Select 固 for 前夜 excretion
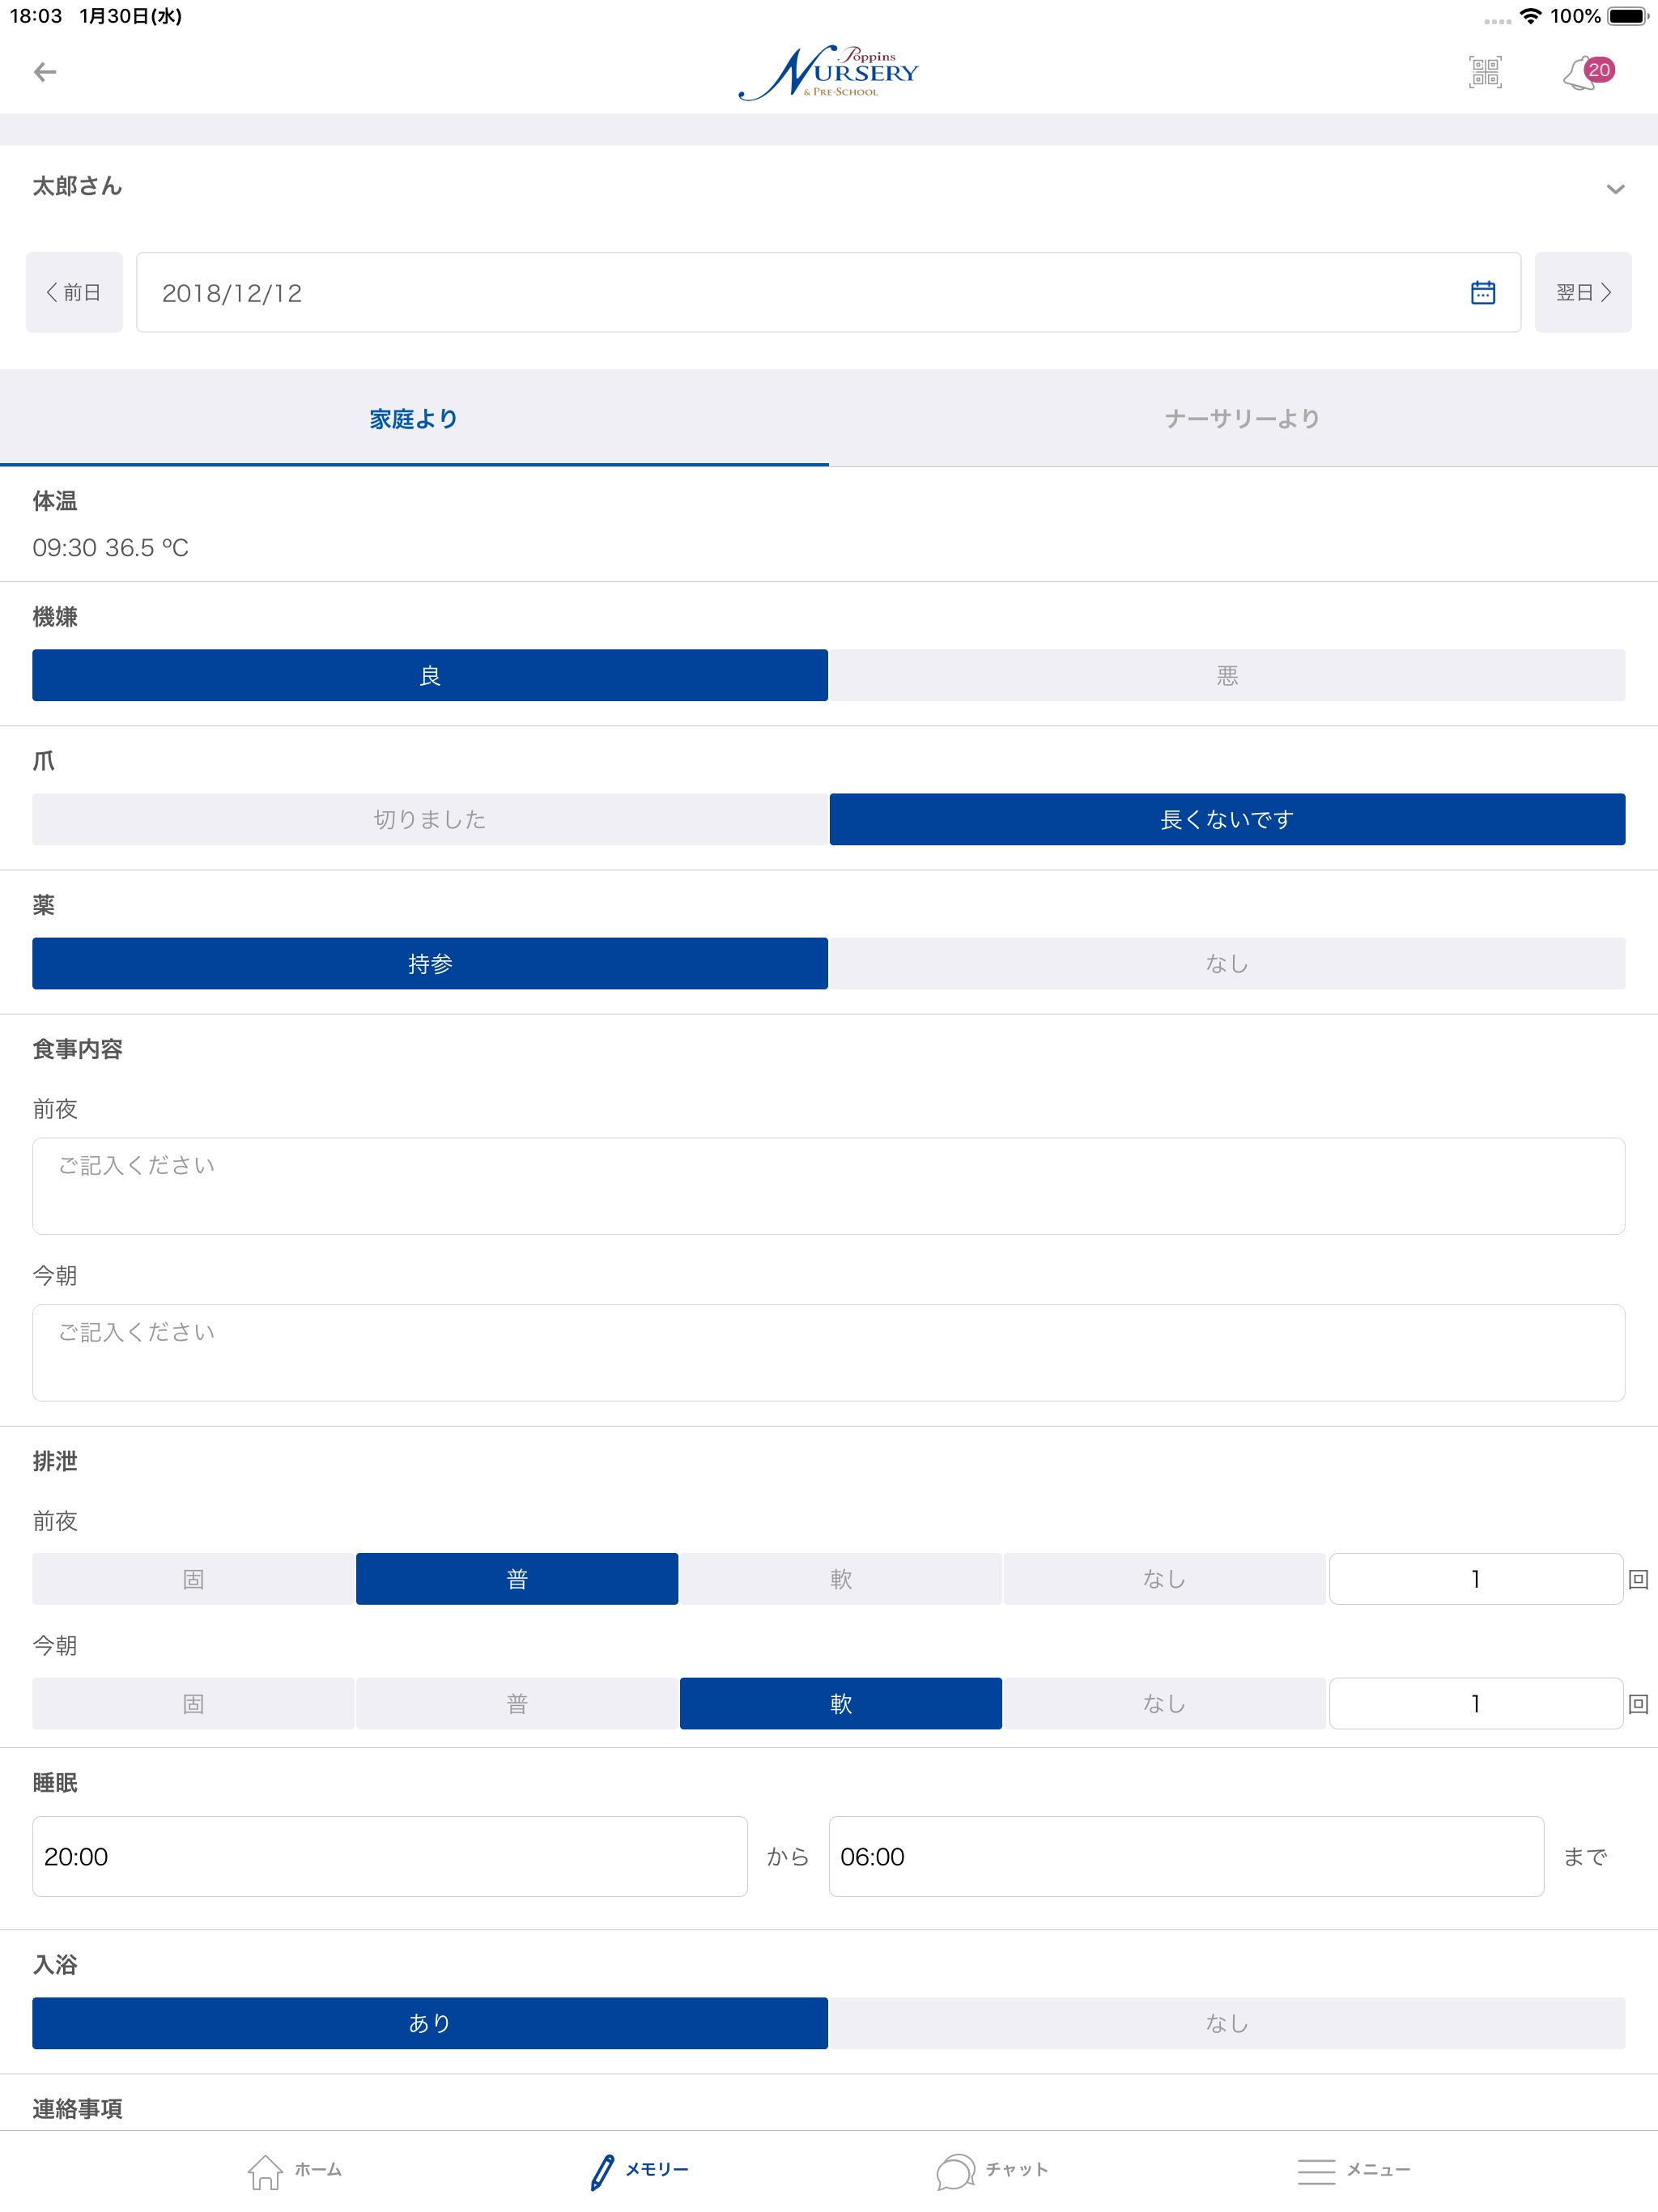1658x2212 pixels. click(x=193, y=1579)
